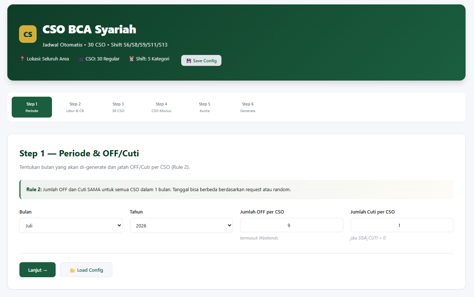Screen dimensions: 474x297
Task: Click the CSO: 30 Regular text
Action: [102, 59]
